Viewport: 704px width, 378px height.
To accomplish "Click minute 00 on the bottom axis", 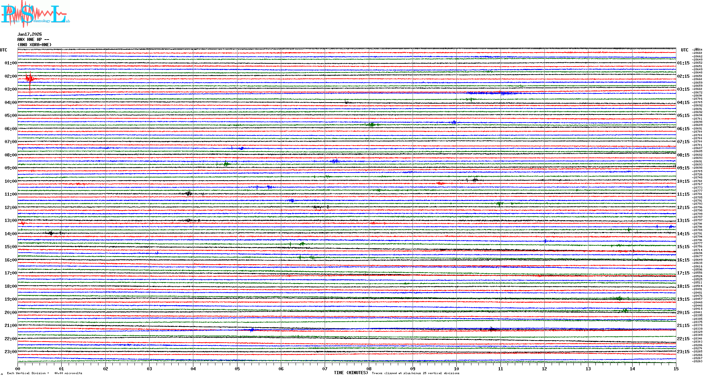I will coord(18,369).
